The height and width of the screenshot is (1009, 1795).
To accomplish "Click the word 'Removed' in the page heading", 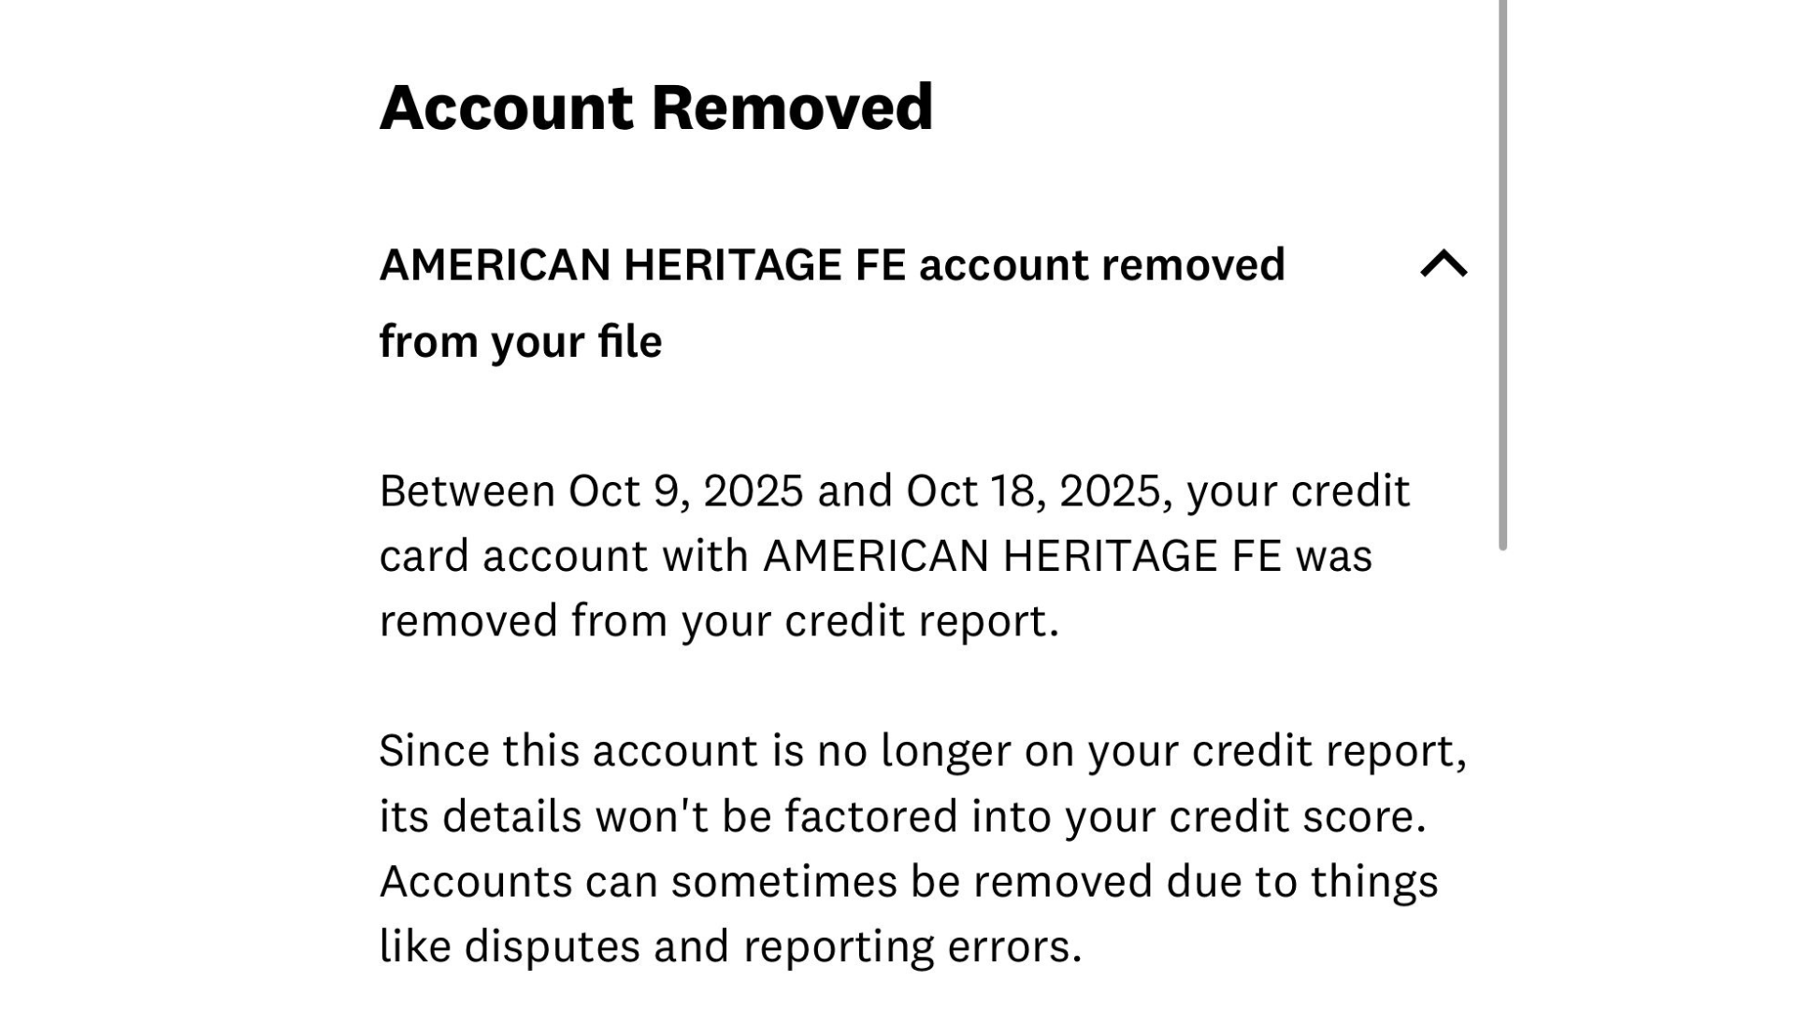I will pyautogui.click(x=792, y=107).
